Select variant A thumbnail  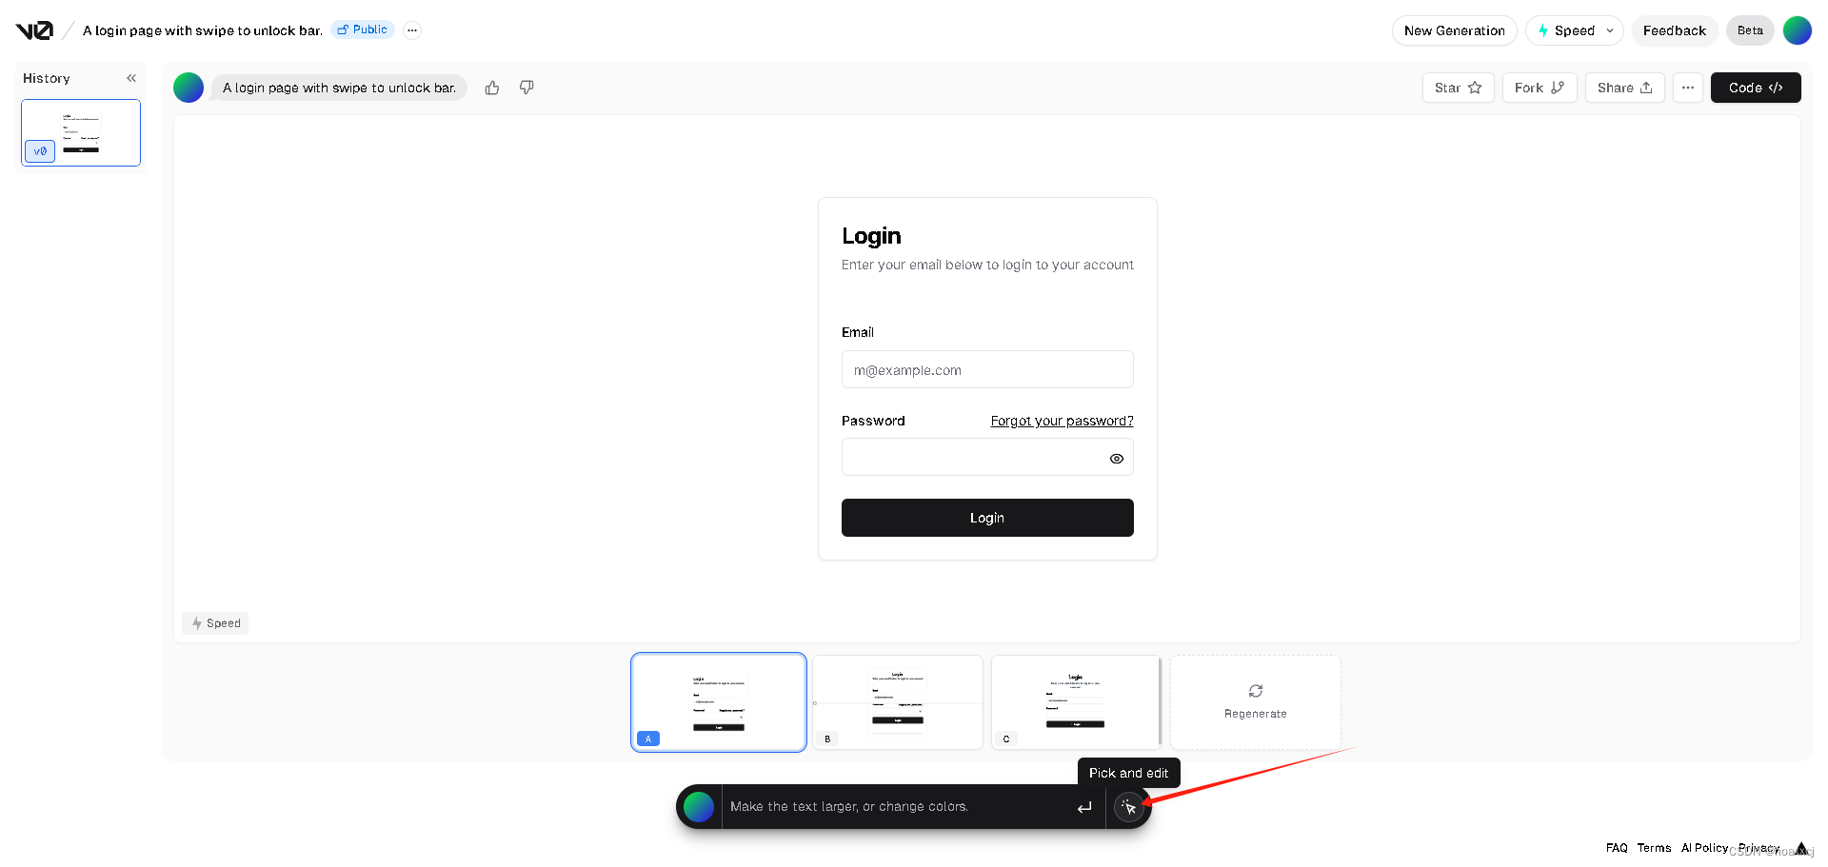719,702
